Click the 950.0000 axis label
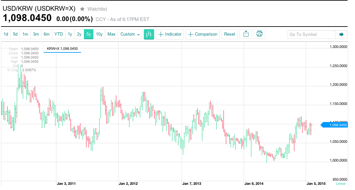Image resolution: width=355 pixels, height=190 pixels. 339,179
